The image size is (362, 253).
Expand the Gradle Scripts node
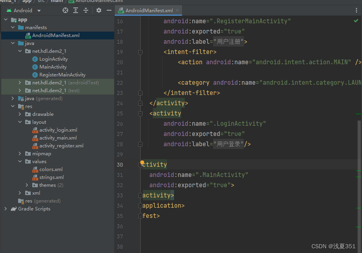[6, 209]
